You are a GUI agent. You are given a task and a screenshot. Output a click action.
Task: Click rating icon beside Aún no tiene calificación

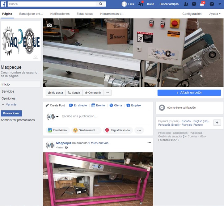coord(162,108)
